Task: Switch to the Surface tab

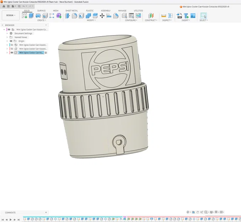Action: coord(41,11)
